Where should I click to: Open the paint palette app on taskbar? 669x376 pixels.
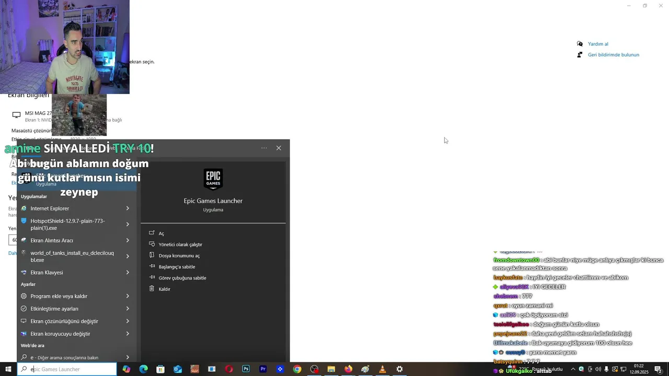[x=365, y=369]
